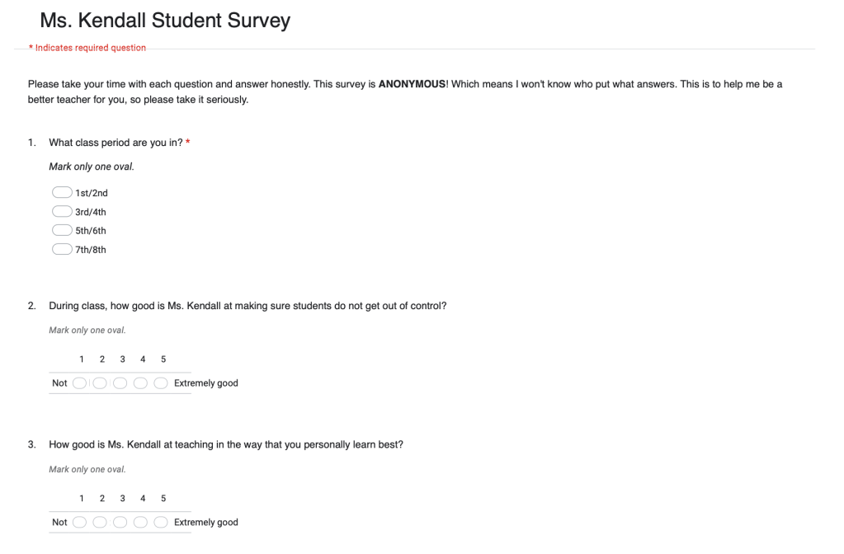Screen dimensions: 844x554
Task: Click the 'Extremely good' label in question 3
Action: [205, 523]
